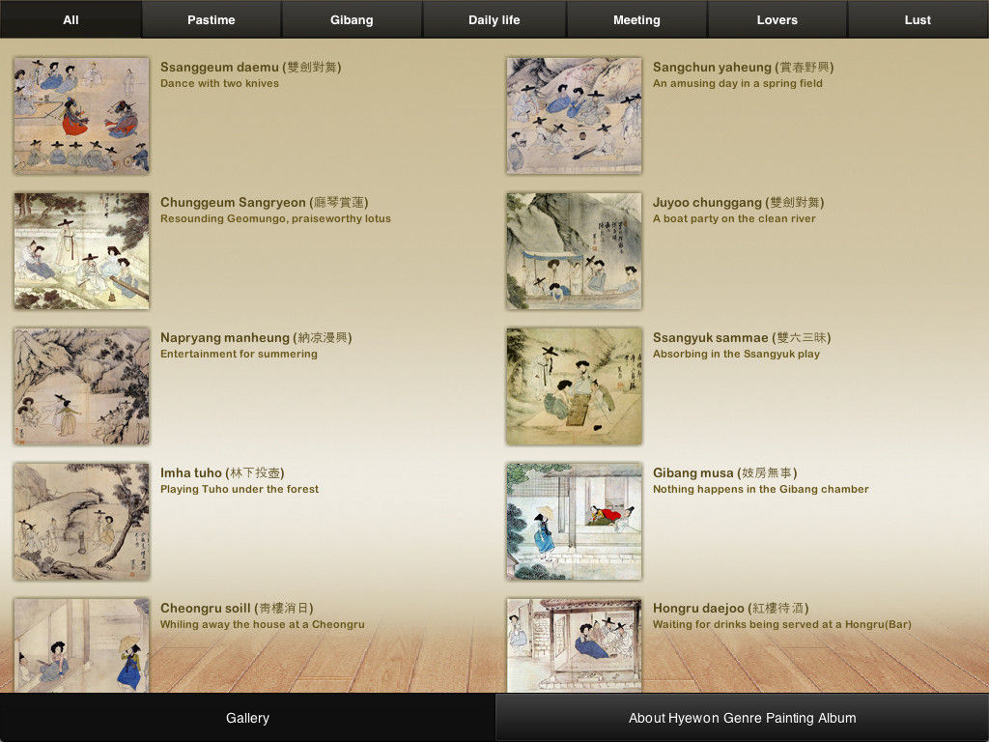Click 'A boat party on the clean river'
The height and width of the screenshot is (742, 989).
point(734,218)
